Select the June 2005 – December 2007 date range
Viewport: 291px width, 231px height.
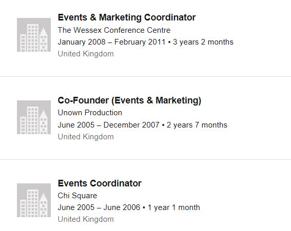[109, 125]
